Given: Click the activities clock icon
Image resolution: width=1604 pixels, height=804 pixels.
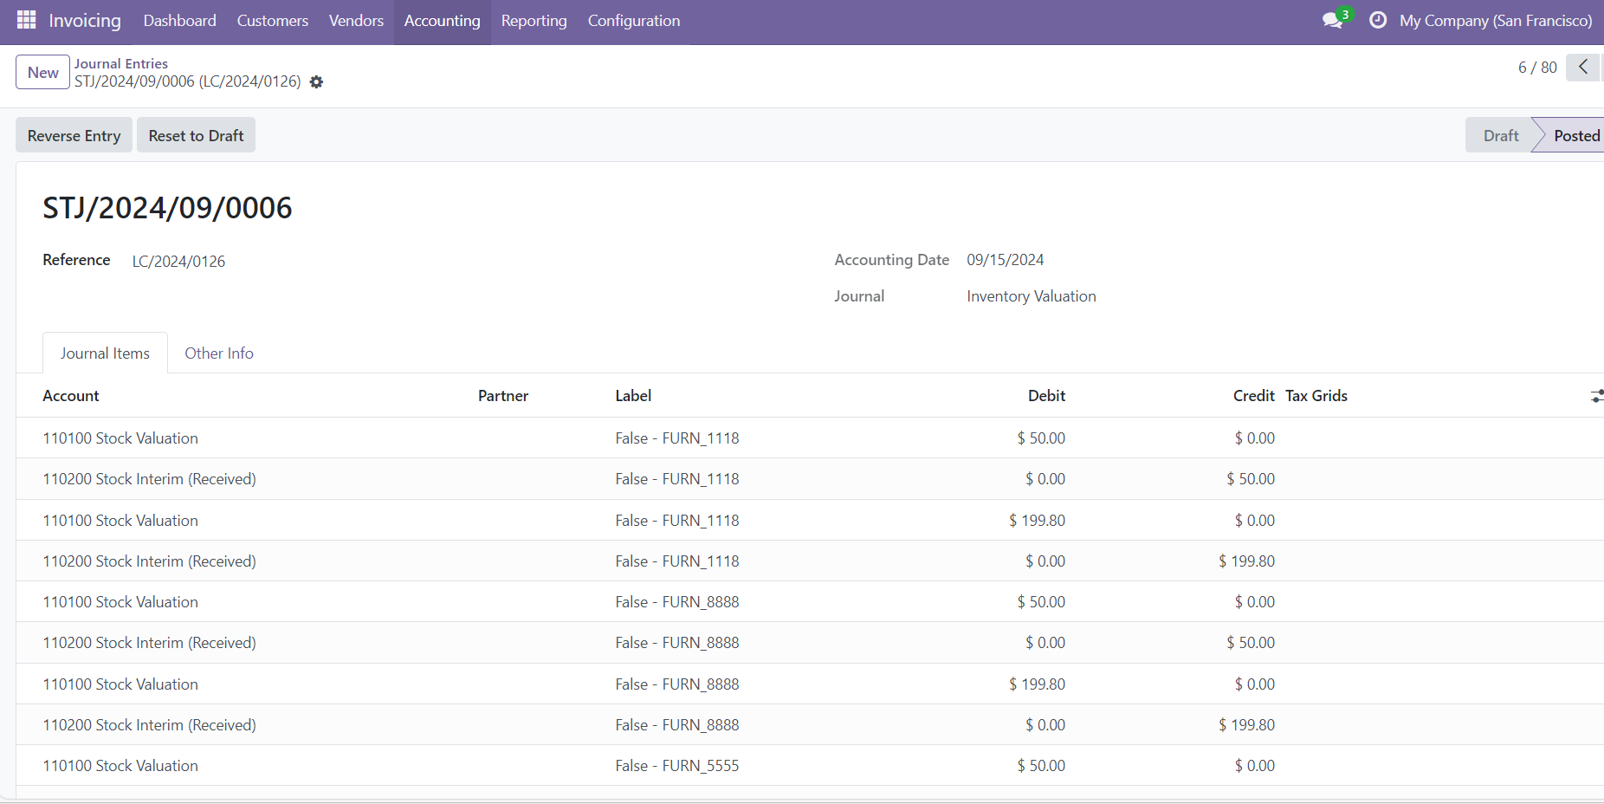Looking at the screenshot, I should click(x=1377, y=20).
